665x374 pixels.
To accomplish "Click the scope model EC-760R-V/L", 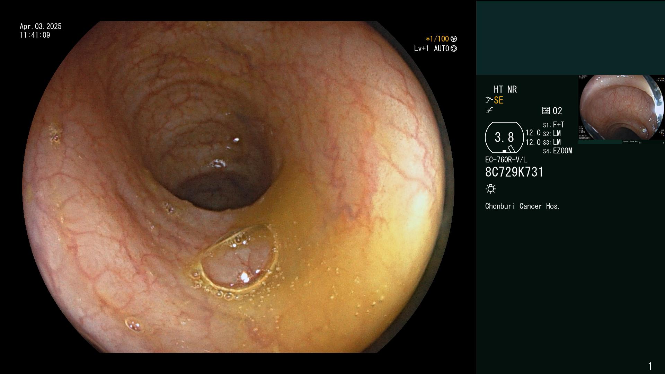I will (506, 160).
